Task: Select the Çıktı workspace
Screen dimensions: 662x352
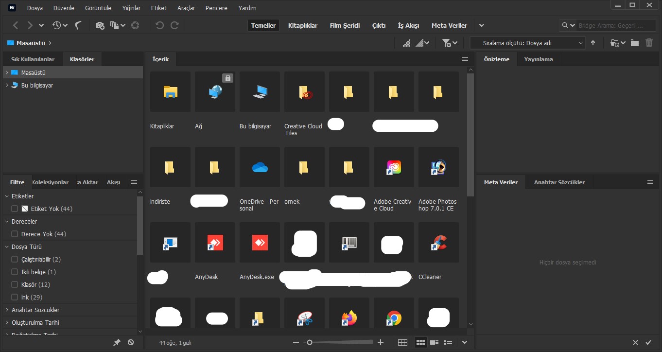Action: coord(379,25)
